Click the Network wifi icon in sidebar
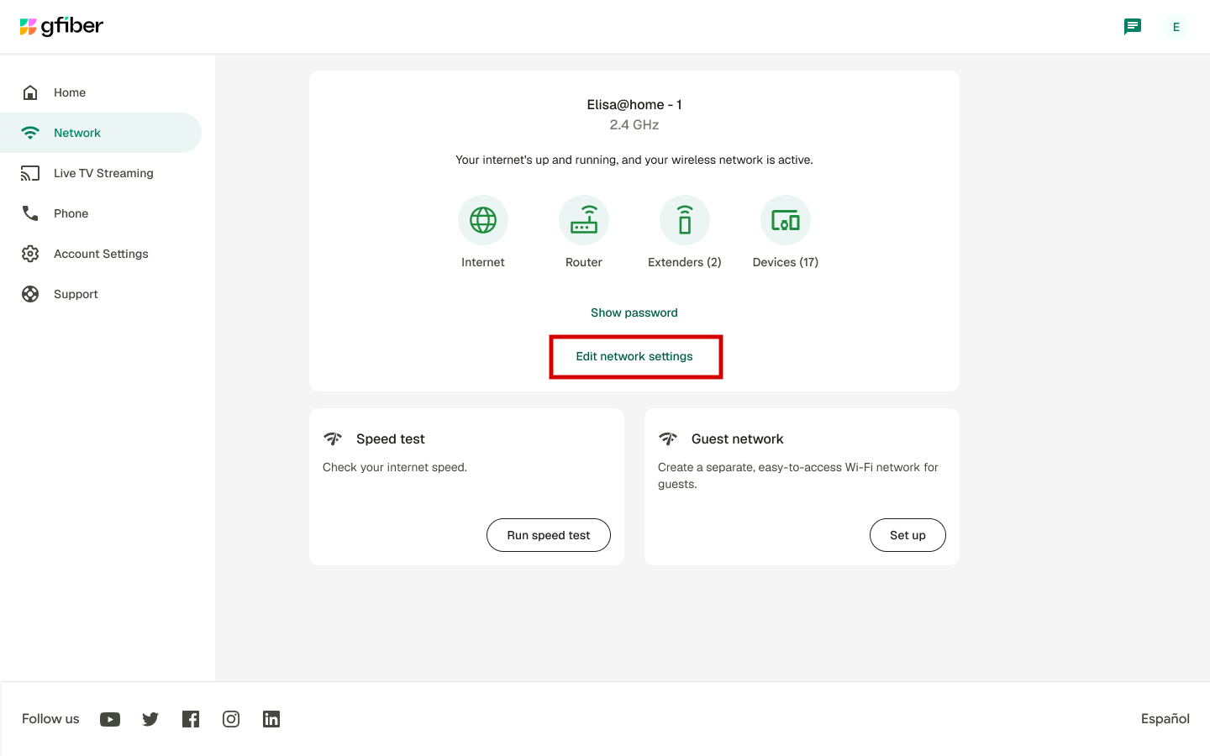 [x=30, y=133]
